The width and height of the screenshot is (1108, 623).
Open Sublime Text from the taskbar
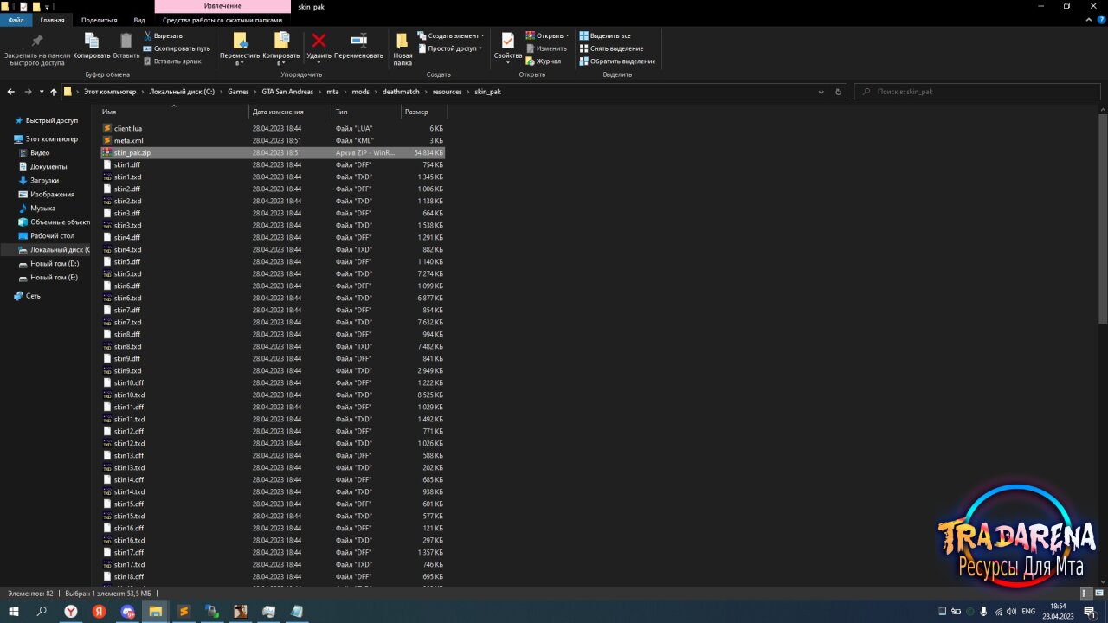[x=184, y=612]
